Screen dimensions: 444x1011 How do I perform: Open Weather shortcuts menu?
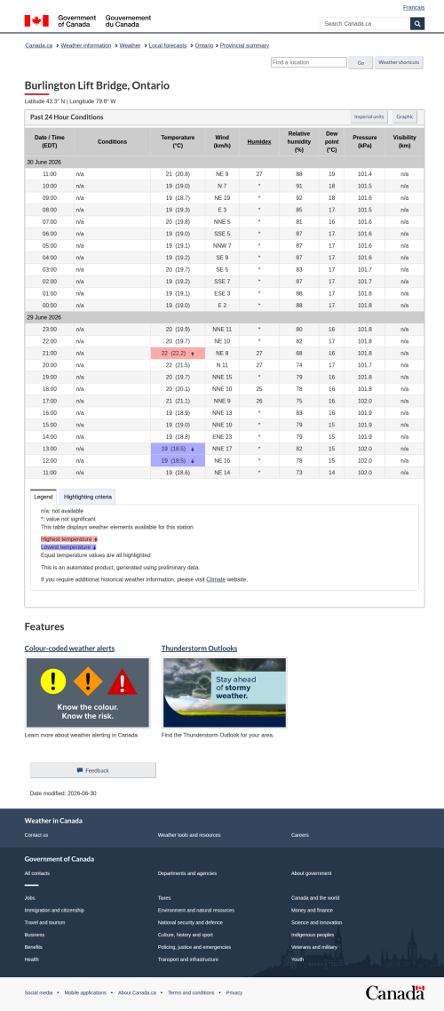tap(399, 62)
